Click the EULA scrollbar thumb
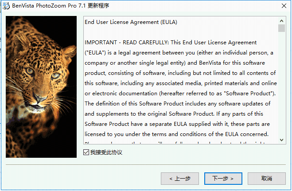 click(281, 28)
